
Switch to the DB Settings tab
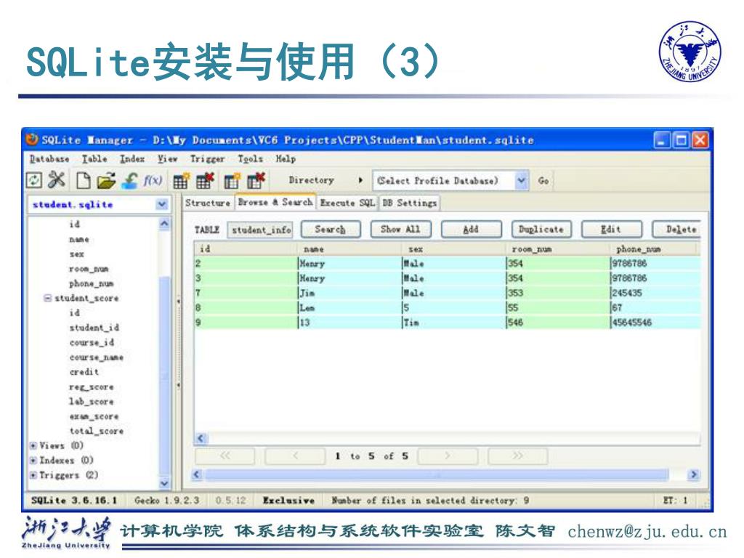click(x=410, y=203)
